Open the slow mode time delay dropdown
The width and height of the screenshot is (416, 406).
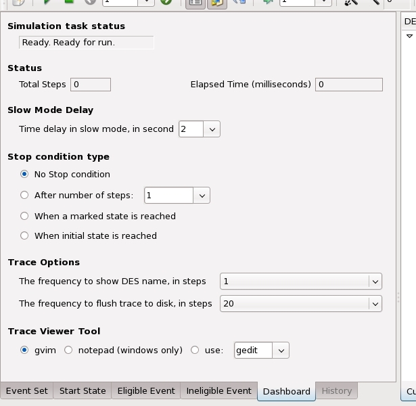pos(212,129)
